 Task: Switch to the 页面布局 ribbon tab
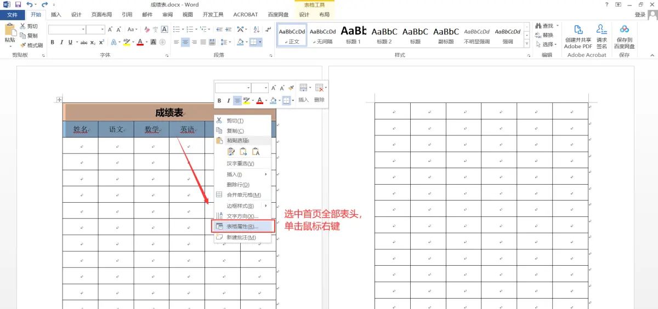coord(101,15)
